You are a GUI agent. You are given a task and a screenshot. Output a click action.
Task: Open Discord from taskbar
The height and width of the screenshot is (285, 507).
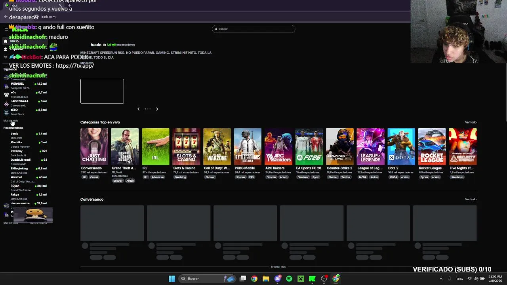(278, 279)
